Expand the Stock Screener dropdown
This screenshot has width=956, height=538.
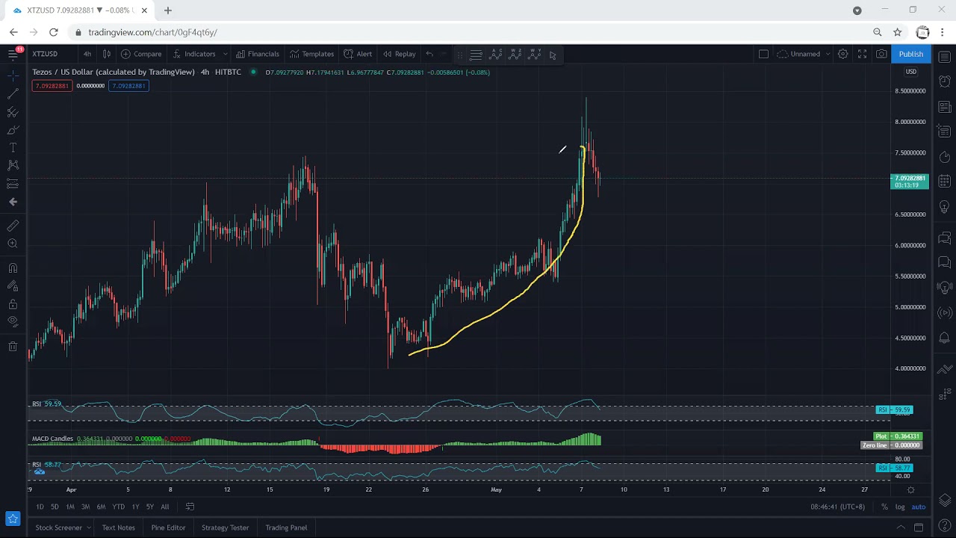click(88, 528)
